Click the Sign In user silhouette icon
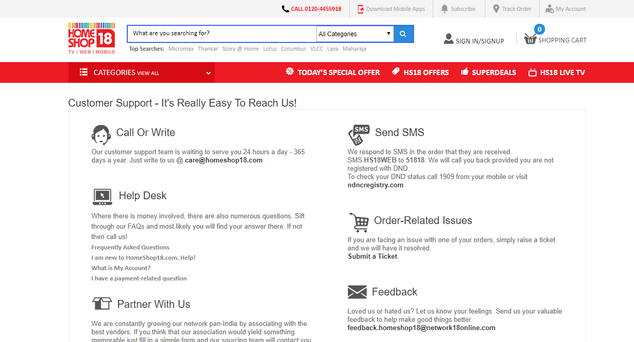Viewport: 634px width, 342px height. pos(449,39)
